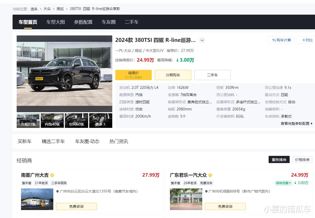Image resolution: width=315 pixels, height=218 pixels.
Task: Click 二手车服务 tag on 南菱广州大吉
Action: click(x=59, y=183)
